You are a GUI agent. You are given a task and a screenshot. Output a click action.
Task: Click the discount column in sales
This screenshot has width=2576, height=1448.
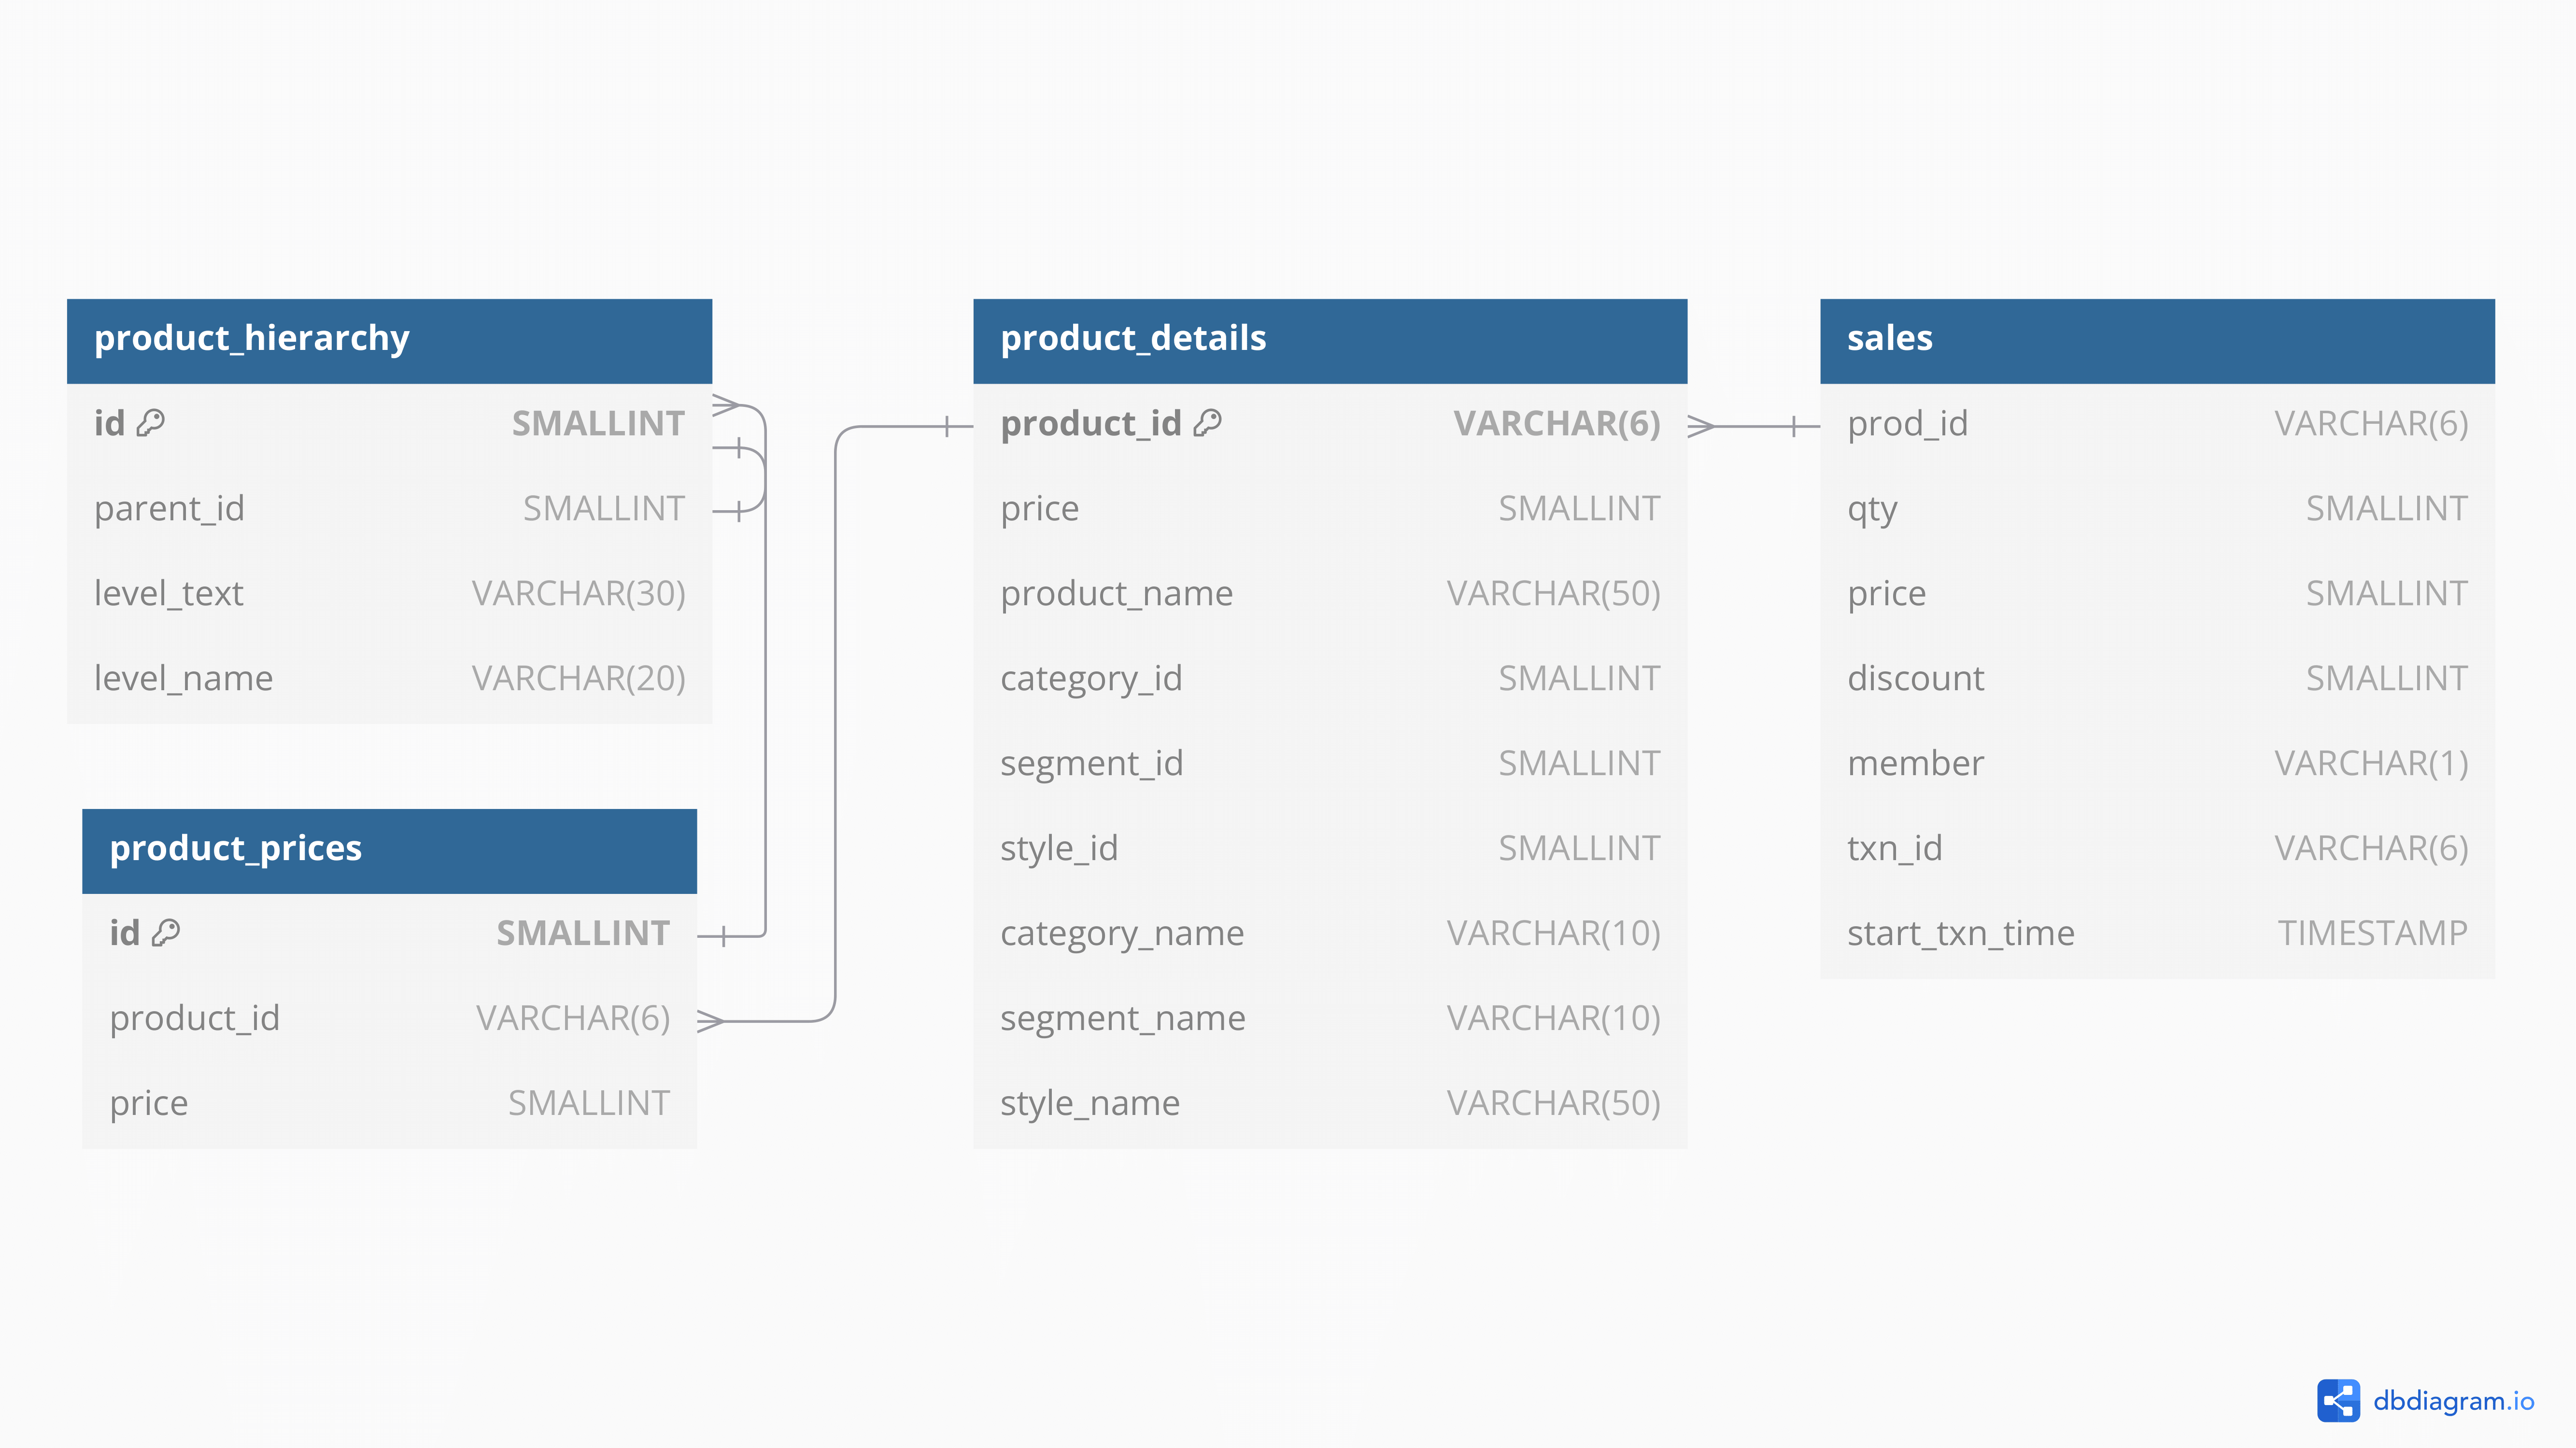click(2156, 679)
